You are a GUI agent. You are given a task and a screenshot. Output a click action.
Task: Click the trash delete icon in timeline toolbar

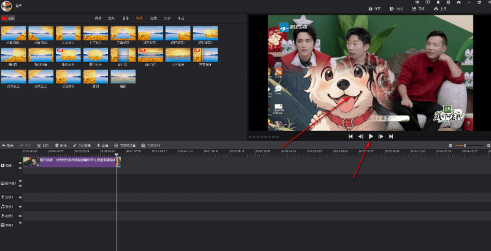pos(57,145)
